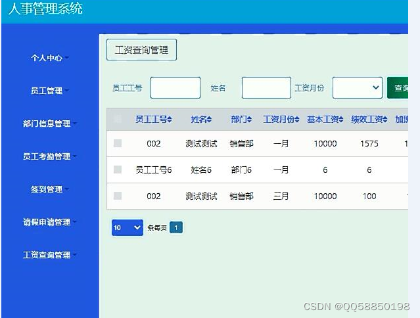
Task: Sort table by 姓名 column arrows
Action: [x=209, y=120]
